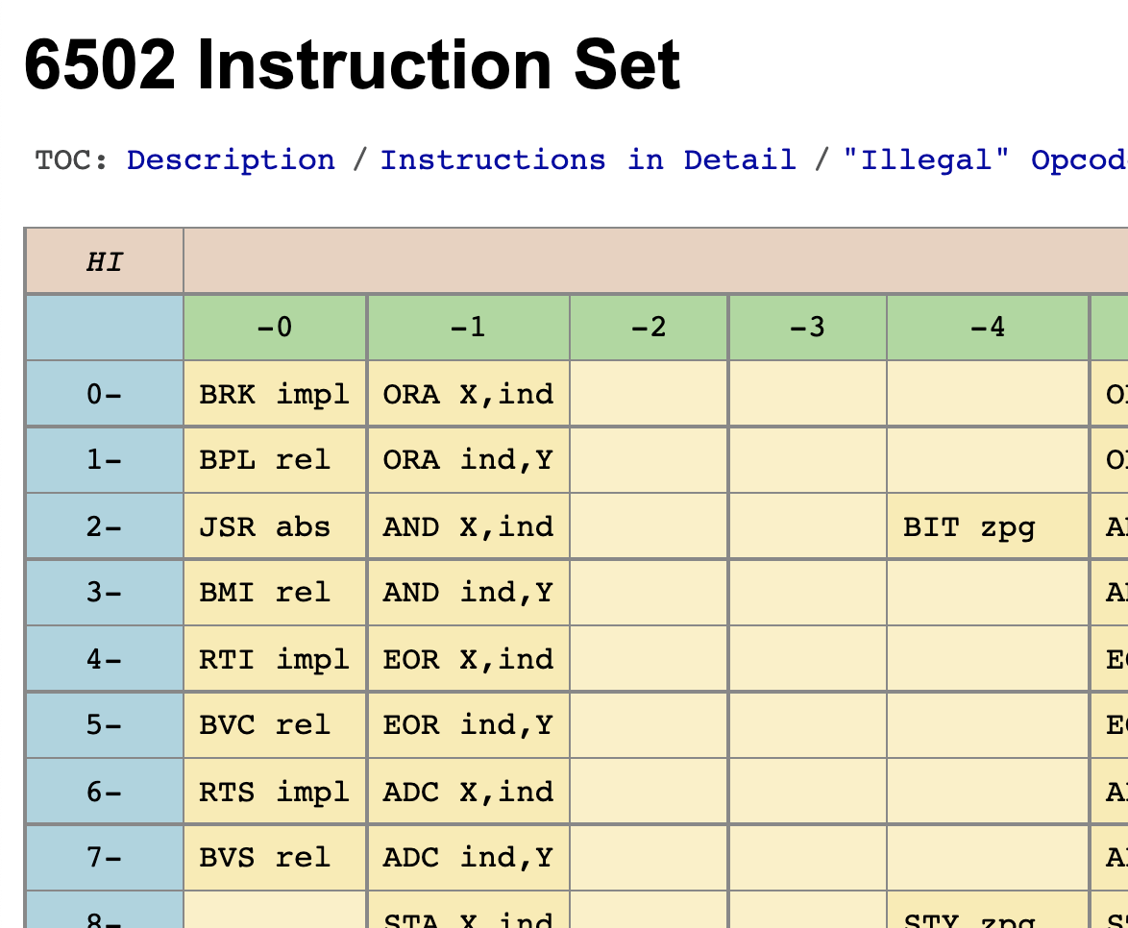This screenshot has width=1128, height=928.
Task: Select the ORA X,ind cell
Action: pyautogui.click(x=468, y=394)
